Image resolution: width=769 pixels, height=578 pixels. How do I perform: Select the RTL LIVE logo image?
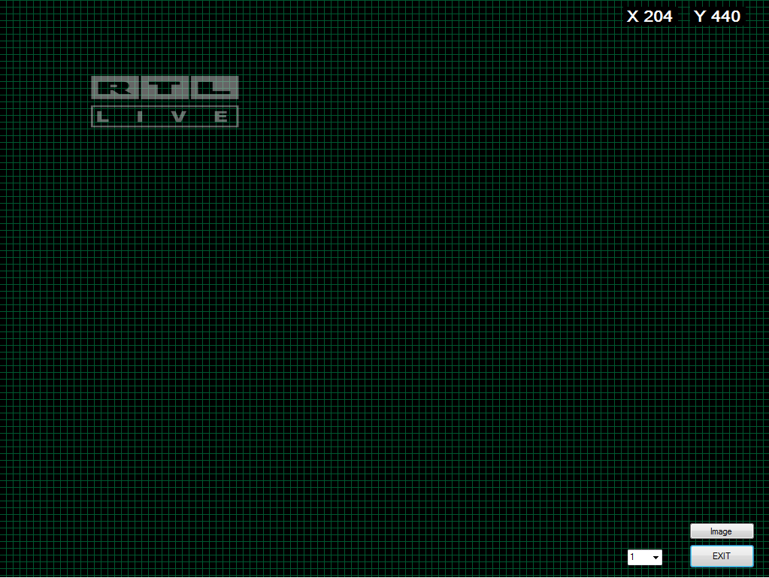pos(165,101)
